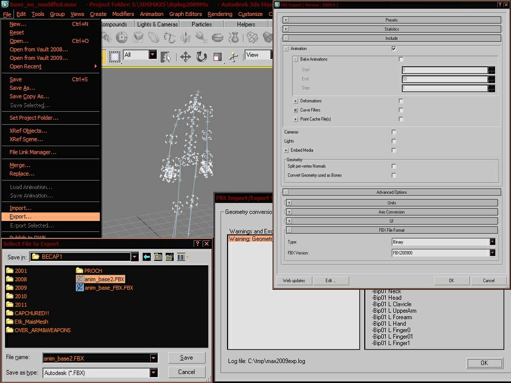
Task: Click the rectangular selection region icon
Action: click(114, 57)
